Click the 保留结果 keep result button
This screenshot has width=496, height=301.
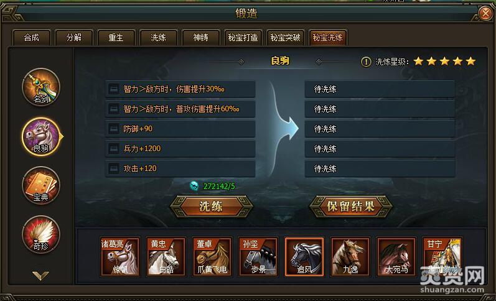point(350,206)
